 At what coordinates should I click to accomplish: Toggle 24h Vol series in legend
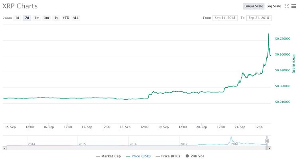[195, 156]
